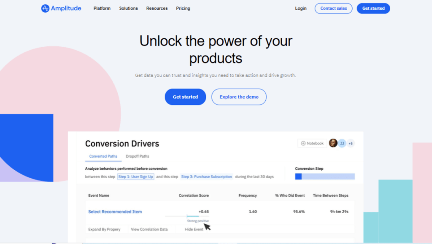Image resolution: width=432 pixels, height=244 pixels.
Task: Open the Select Recommended Item event
Action: (115, 212)
